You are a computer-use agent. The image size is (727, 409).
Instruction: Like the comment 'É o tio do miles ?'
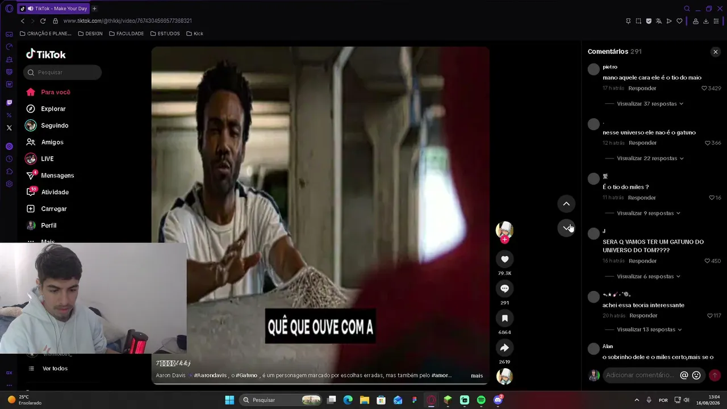coord(712,198)
